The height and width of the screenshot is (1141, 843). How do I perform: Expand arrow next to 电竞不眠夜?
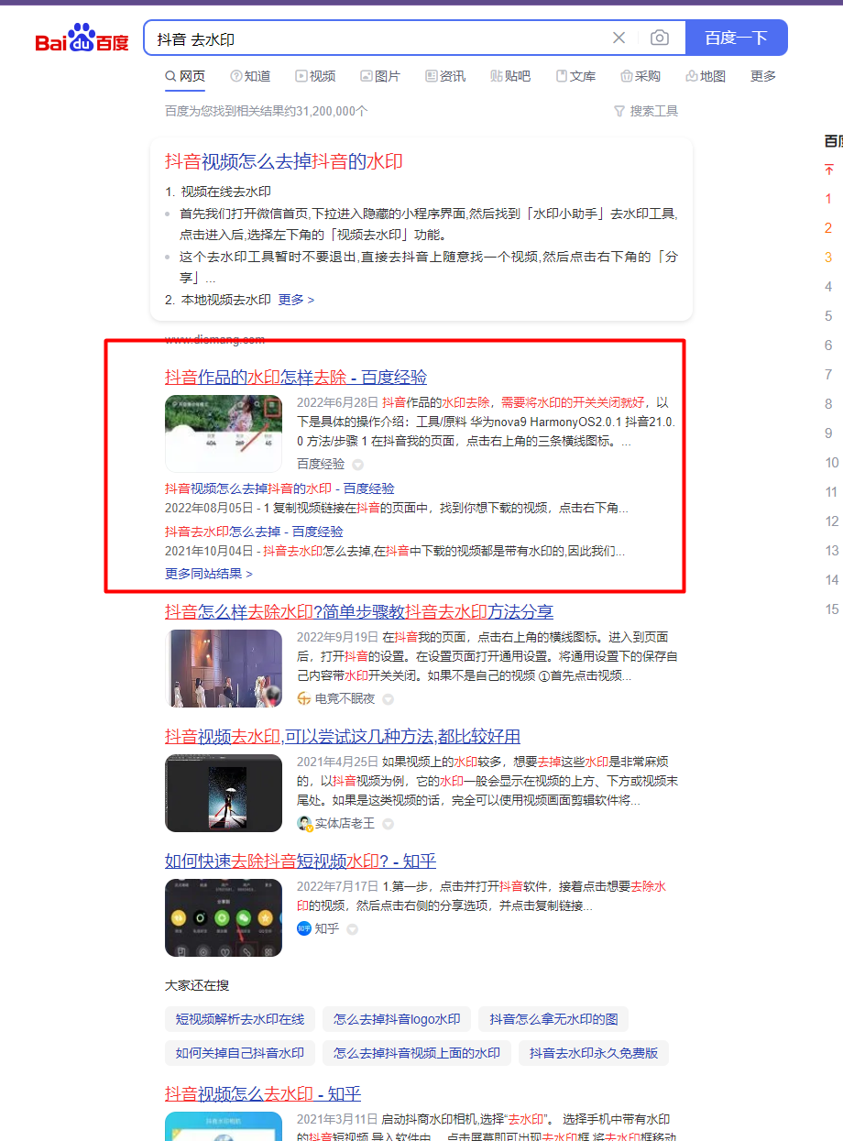[x=388, y=699]
